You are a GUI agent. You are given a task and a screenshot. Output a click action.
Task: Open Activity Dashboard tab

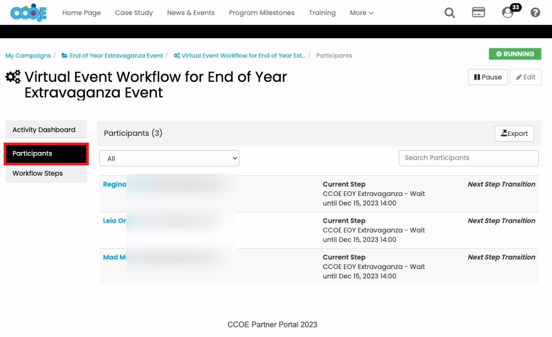[x=46, y=130]
